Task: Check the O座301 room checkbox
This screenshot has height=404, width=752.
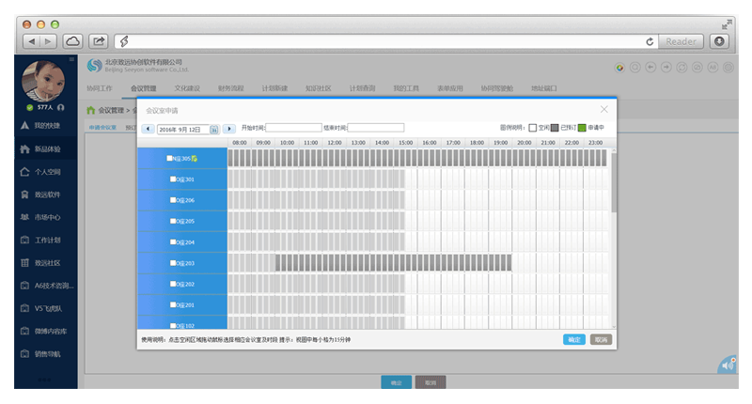Action: click(x=172, y=179)
